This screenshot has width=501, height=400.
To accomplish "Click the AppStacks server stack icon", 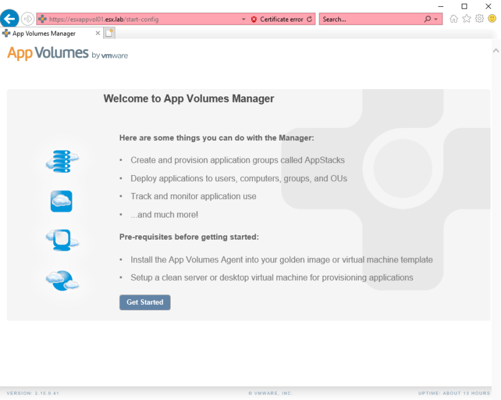I will pyautogui.click(x=62, y=161).
